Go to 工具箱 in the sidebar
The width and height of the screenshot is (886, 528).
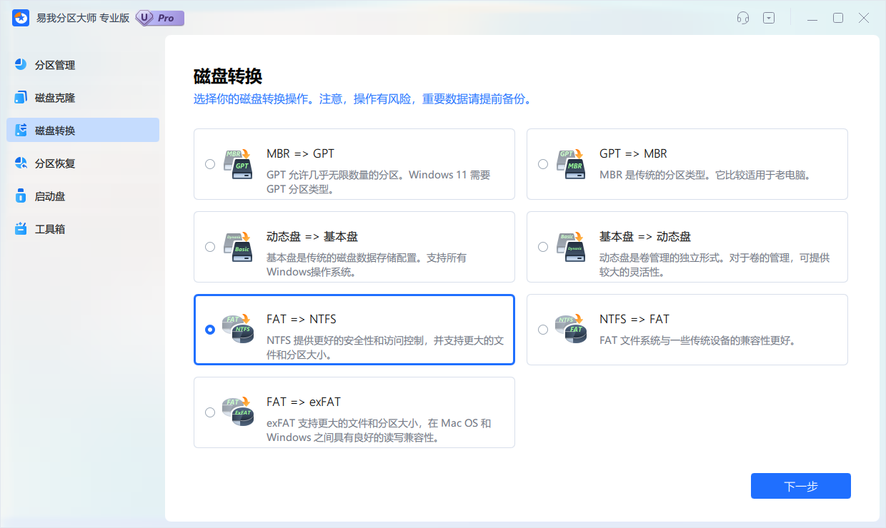(x=50, y=229)
